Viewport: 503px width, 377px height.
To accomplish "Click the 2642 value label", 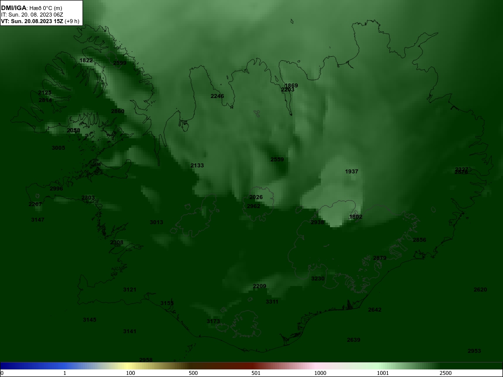I will (x=375, y=310).
